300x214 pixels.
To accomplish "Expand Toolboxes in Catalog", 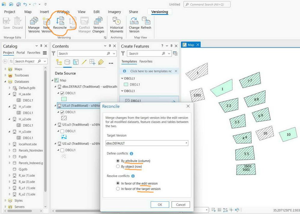I will click(x=5, y=75).
